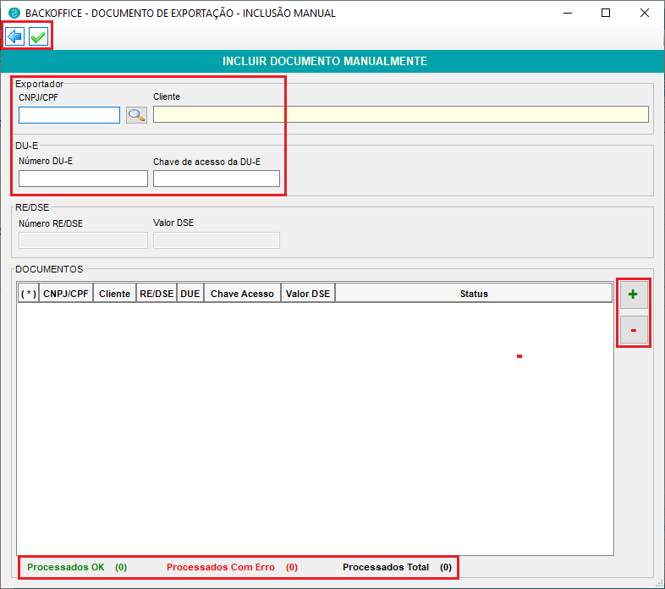665x589 pixels.
Task: Maximize the BackOffice window
Action: 606,13
